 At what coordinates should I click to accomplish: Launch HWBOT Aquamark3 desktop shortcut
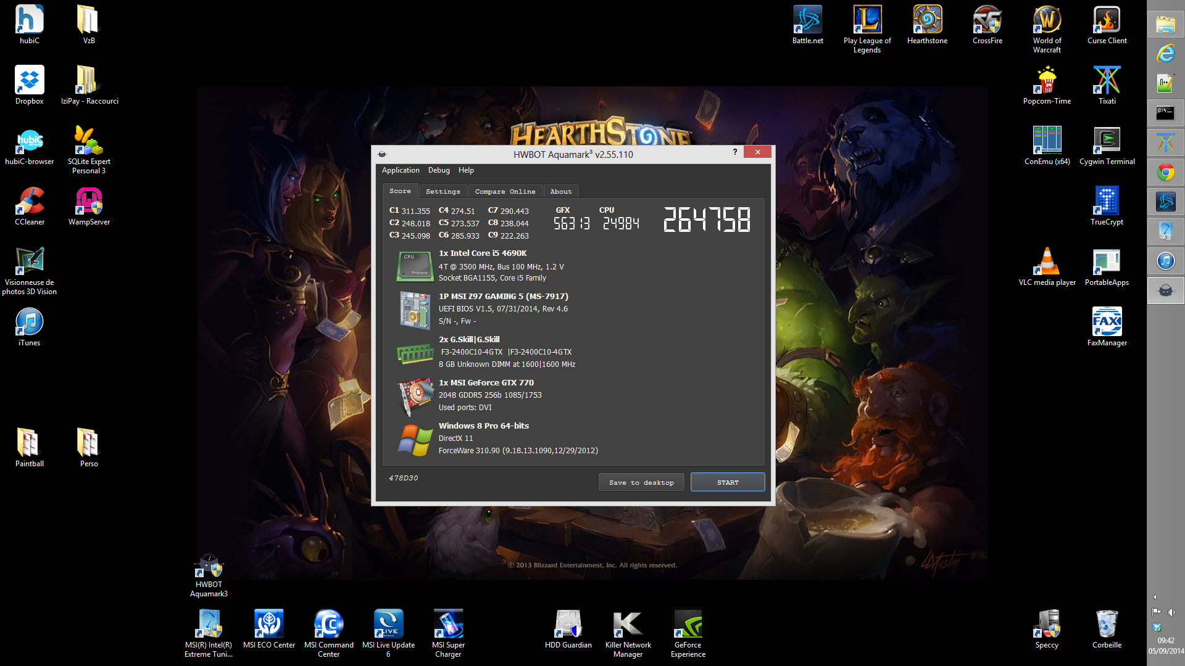click(x=209, y=575)
